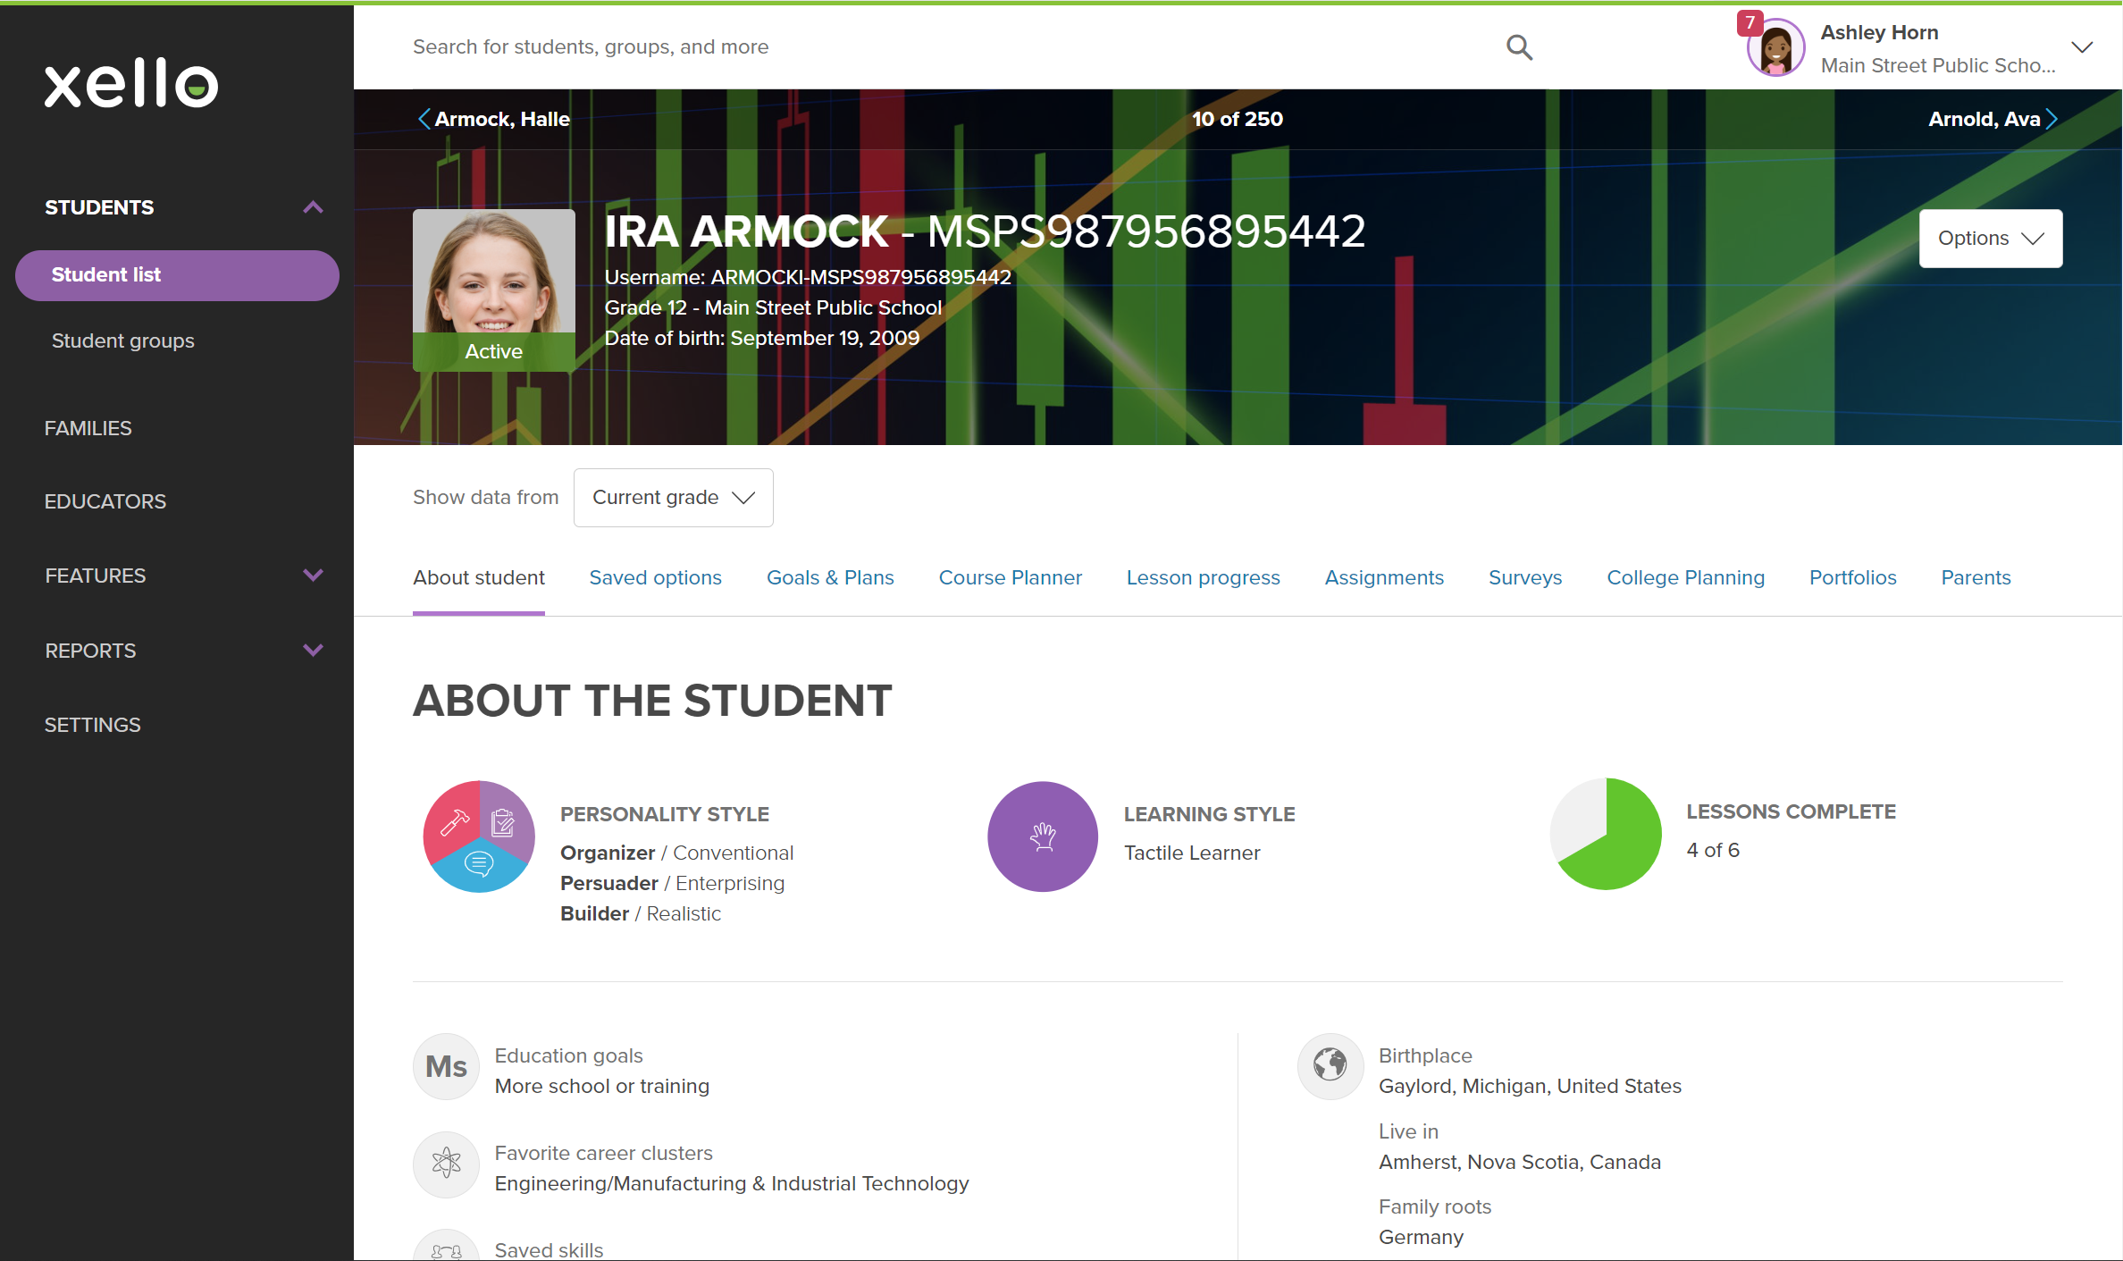The image size is (2123, 1261).
Task: Click the '4 of 6' lessons text
Action: tap(1713, 850)
